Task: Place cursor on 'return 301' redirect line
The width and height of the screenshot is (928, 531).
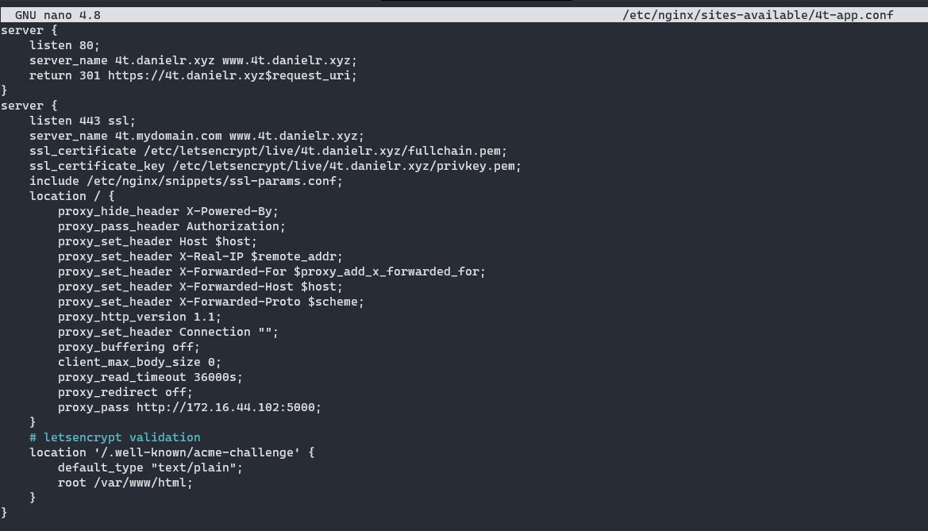Action: click(193, 75)
